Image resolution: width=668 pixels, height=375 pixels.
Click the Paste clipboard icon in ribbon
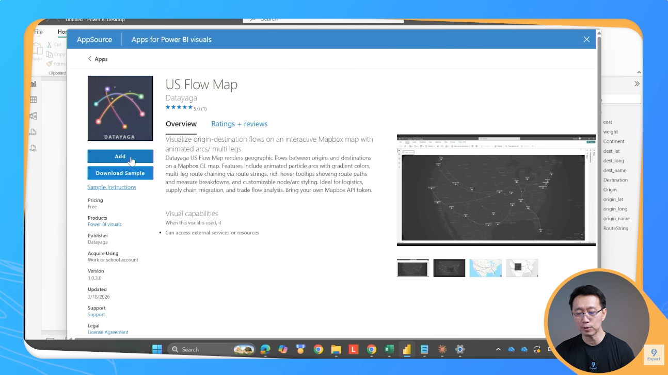coord(37,49)
